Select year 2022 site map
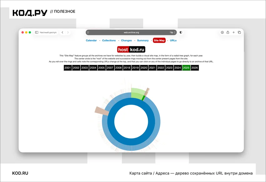 [161, 68]
